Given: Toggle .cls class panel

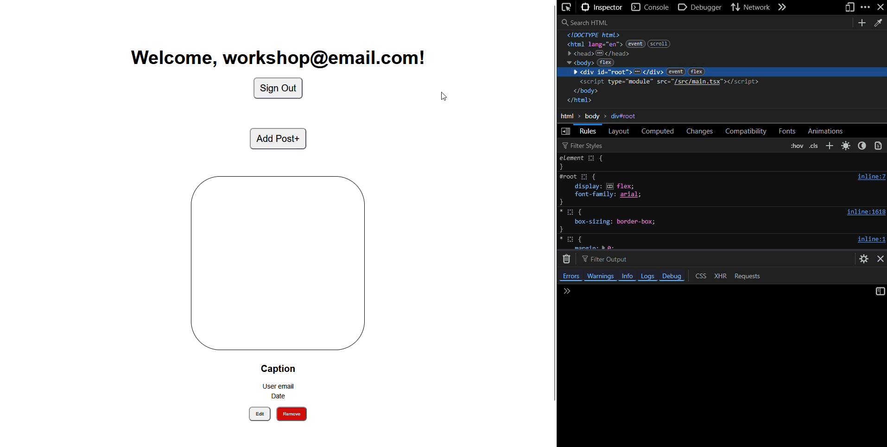Looking at the screenshot, I should tap(814, 146).
